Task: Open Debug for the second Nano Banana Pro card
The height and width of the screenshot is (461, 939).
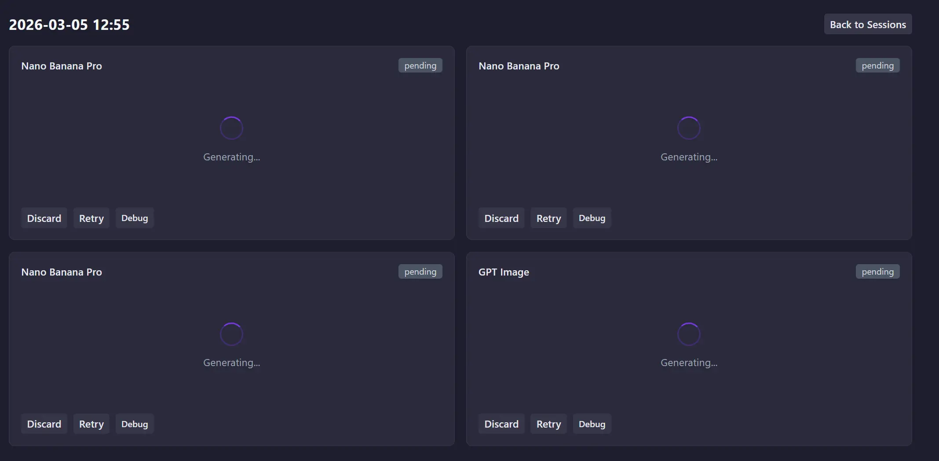Action: pyautogui.click(x=592, y=218)
